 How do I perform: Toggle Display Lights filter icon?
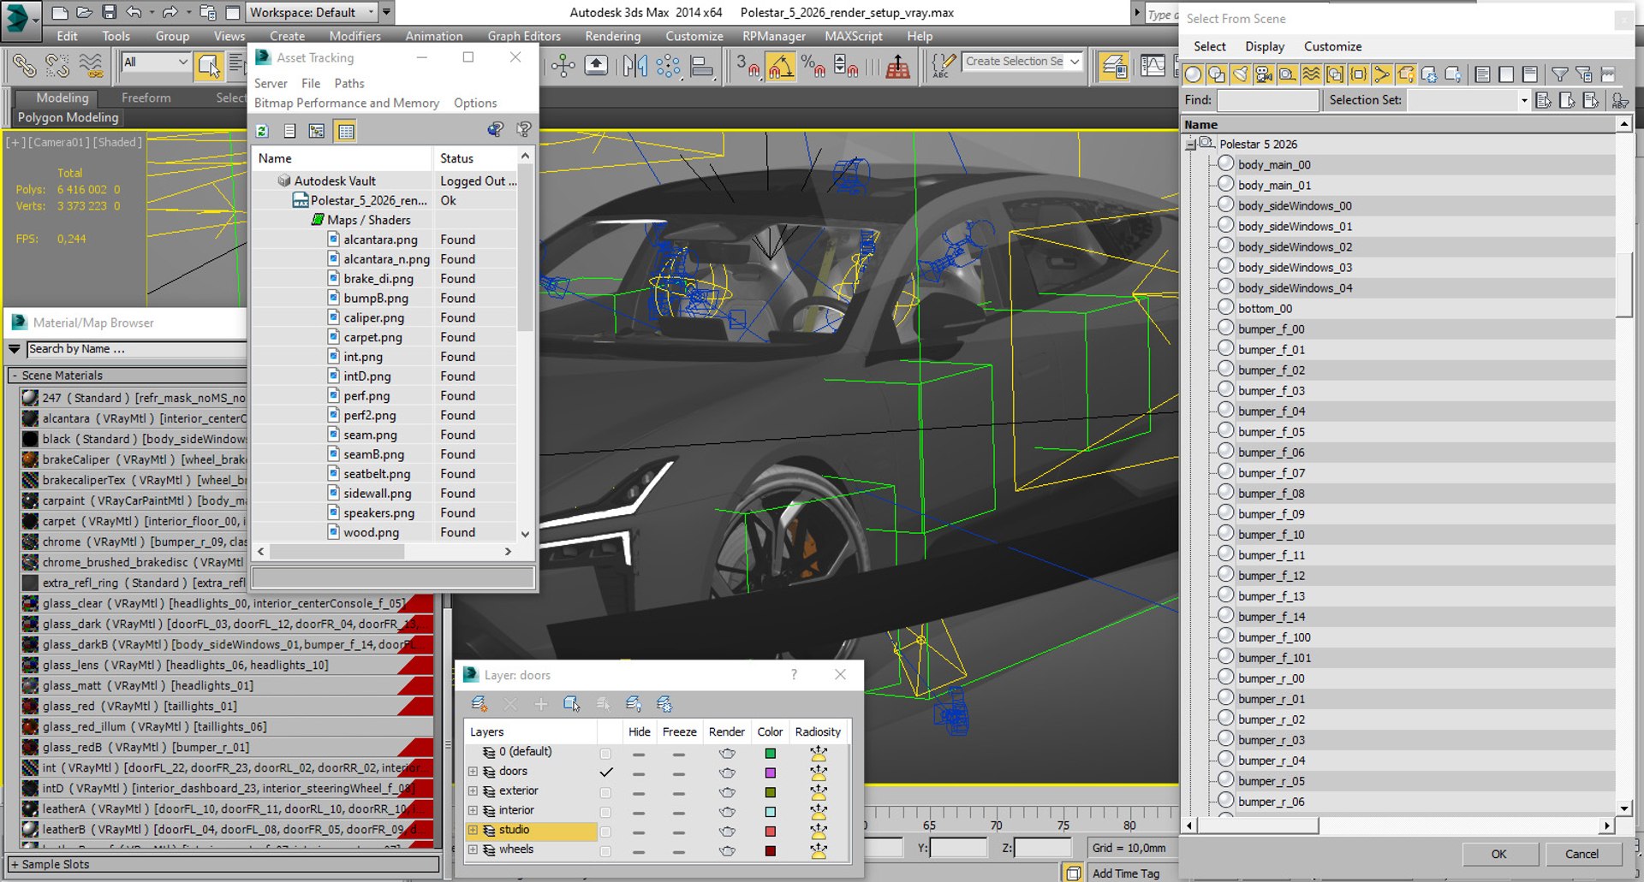click(x=1240, y=74)
